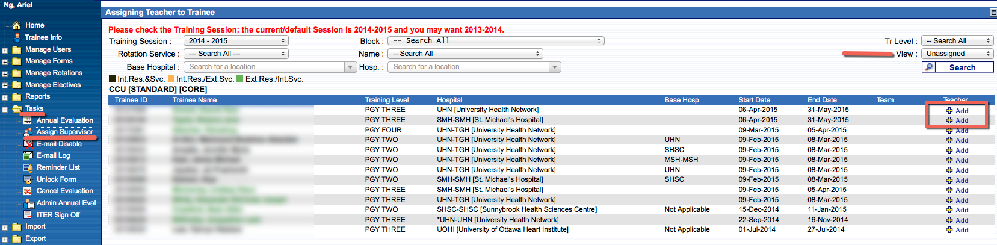Open the Training Session dropdown

[236, 41]
